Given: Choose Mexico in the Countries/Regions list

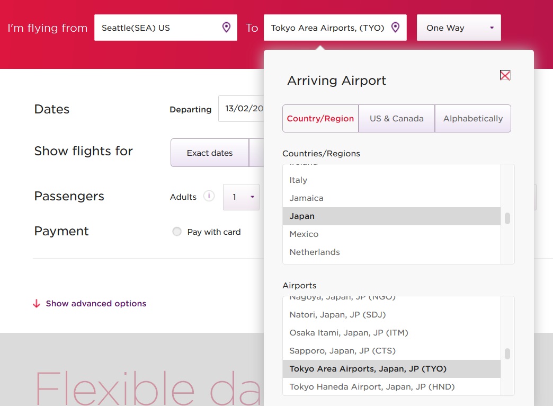Looking at the screenshot, I should (304, 234).
